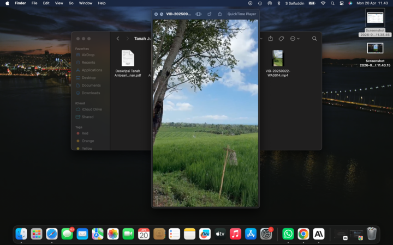Click the rotate icon in QuickTime title bar
The height and width of the screenshot is (245, 393).
pyautogui.click(x=209, y=14)
